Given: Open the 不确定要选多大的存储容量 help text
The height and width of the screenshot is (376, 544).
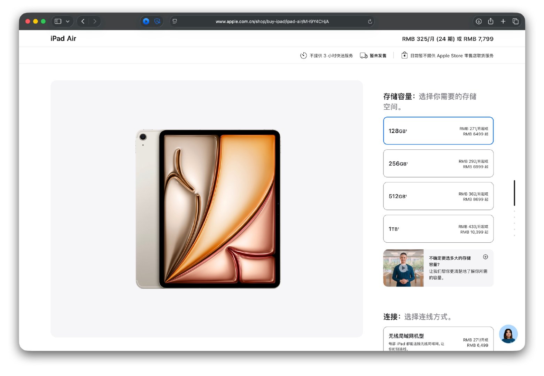Looking at the screenshot, I should coord(450,261).
